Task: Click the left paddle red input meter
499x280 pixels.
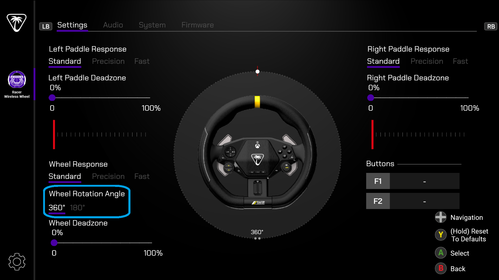Action: click(x=54, y=135)
